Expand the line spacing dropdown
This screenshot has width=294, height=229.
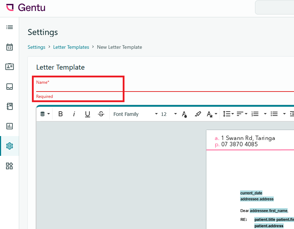point(228,114)
